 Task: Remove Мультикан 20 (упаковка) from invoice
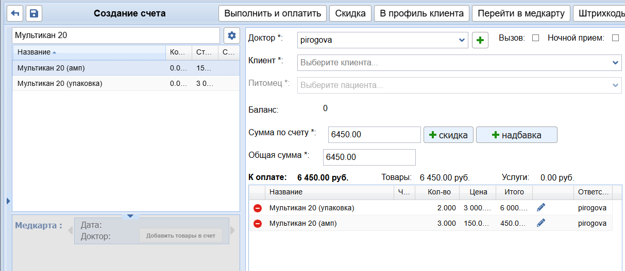coord(258,208)
